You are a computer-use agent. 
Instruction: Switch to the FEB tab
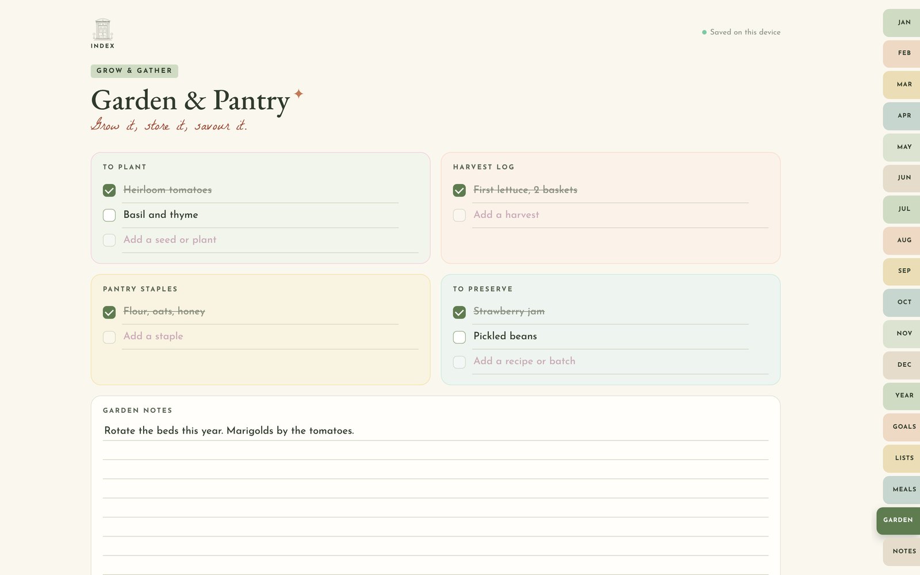902,53
